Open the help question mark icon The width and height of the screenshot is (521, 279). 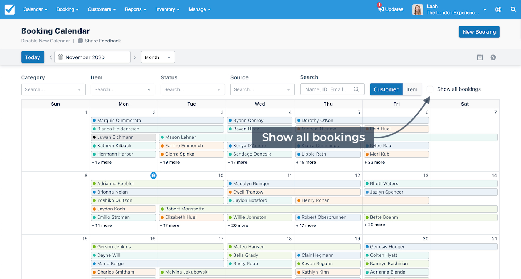[493, 57]
